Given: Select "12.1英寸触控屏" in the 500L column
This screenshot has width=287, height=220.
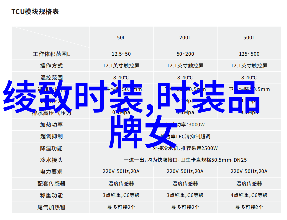Looking at the screenshot, I should 249,66.
